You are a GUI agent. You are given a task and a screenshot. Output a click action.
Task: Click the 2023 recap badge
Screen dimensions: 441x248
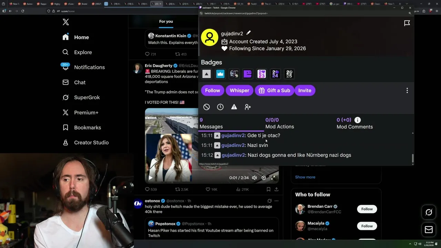click(261, 74)
